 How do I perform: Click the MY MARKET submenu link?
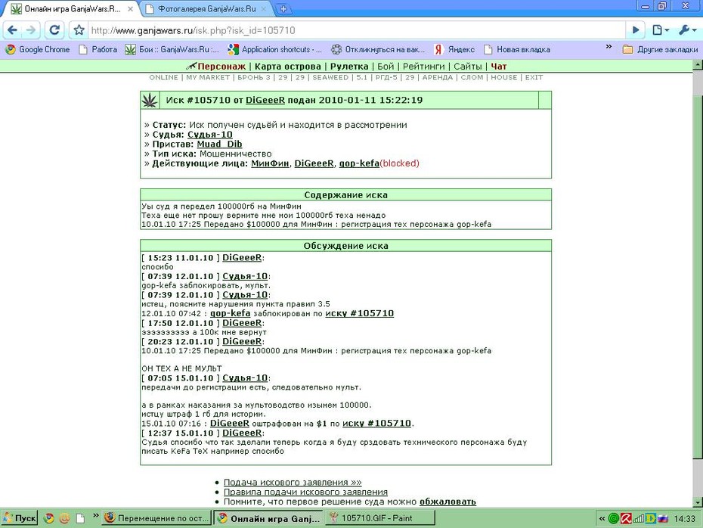[x=208, y=77]
